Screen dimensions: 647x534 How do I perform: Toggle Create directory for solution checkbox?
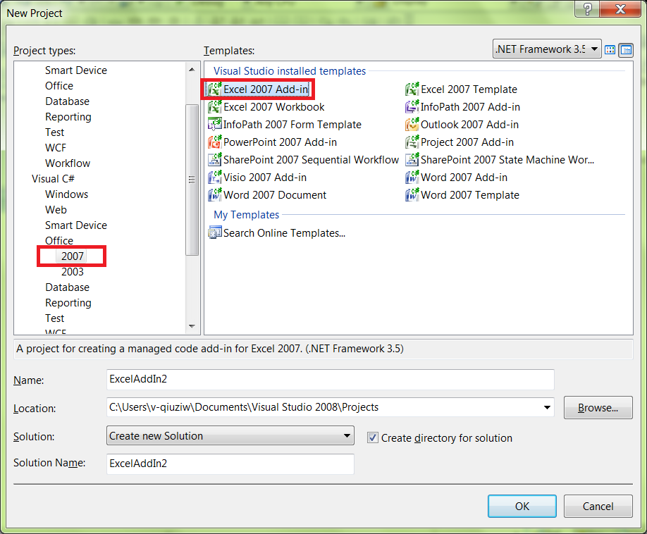373,437
